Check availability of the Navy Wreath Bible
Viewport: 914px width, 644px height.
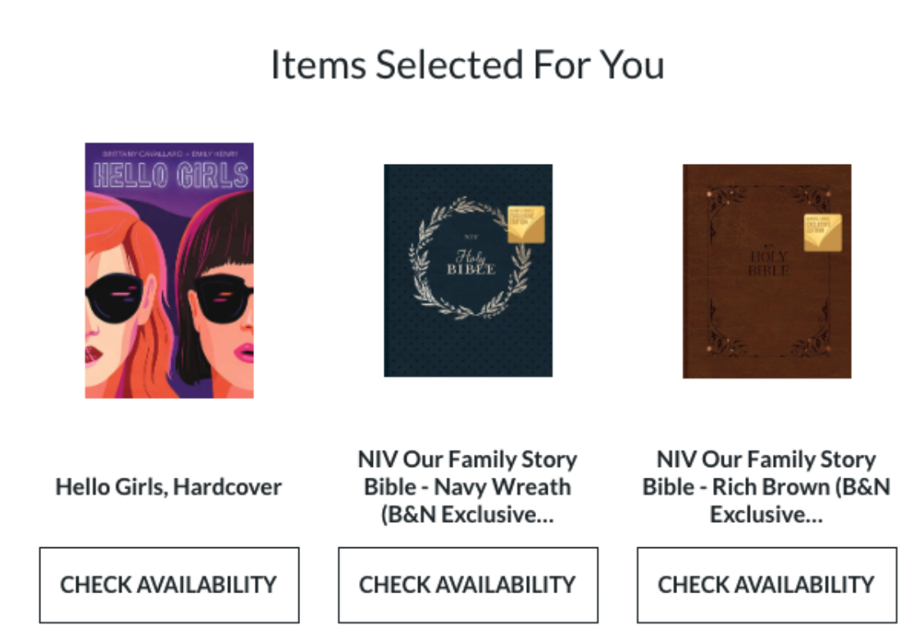pos(467,585)
